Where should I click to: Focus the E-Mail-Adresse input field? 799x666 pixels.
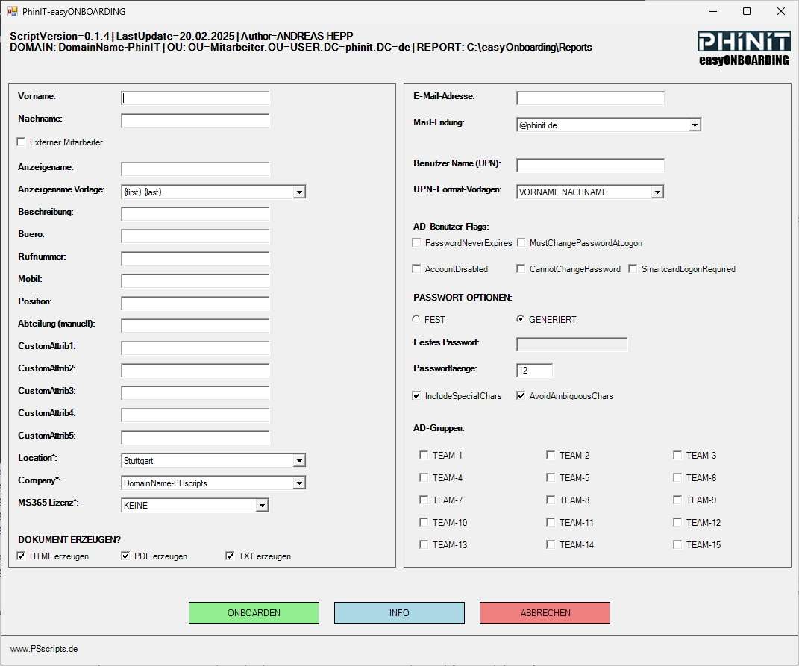point(589,98)
